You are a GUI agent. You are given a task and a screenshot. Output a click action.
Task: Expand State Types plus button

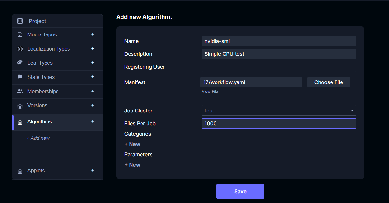coord(93,77)
